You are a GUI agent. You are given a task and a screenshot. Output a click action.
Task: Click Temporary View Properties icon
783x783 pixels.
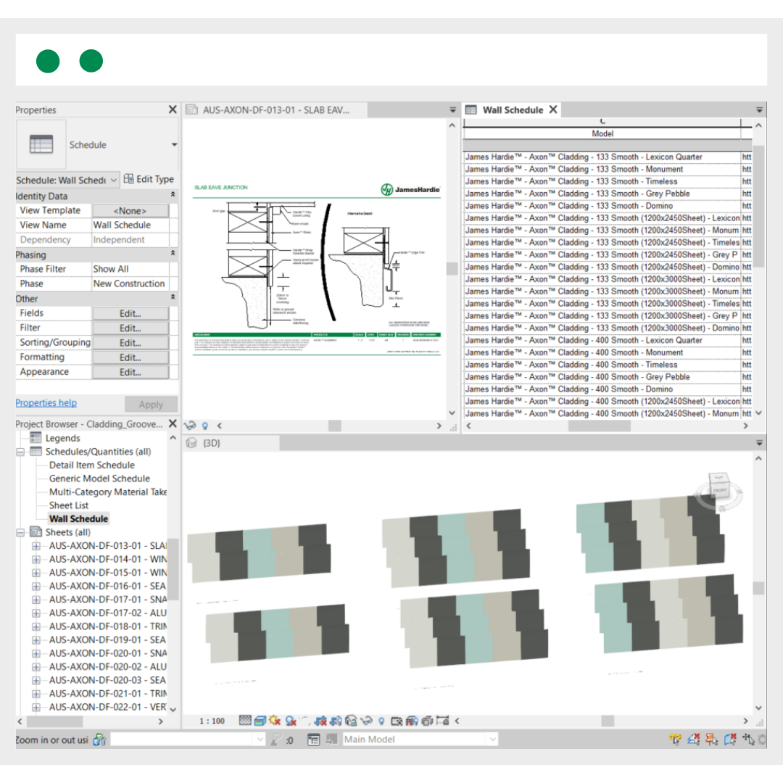pos(397,721)
